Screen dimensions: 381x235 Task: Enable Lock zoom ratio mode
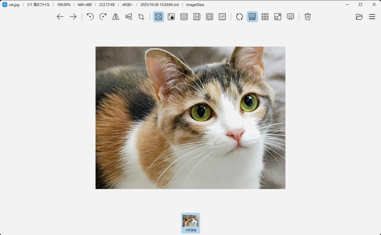pyautogui.click(x=171, y=17)
